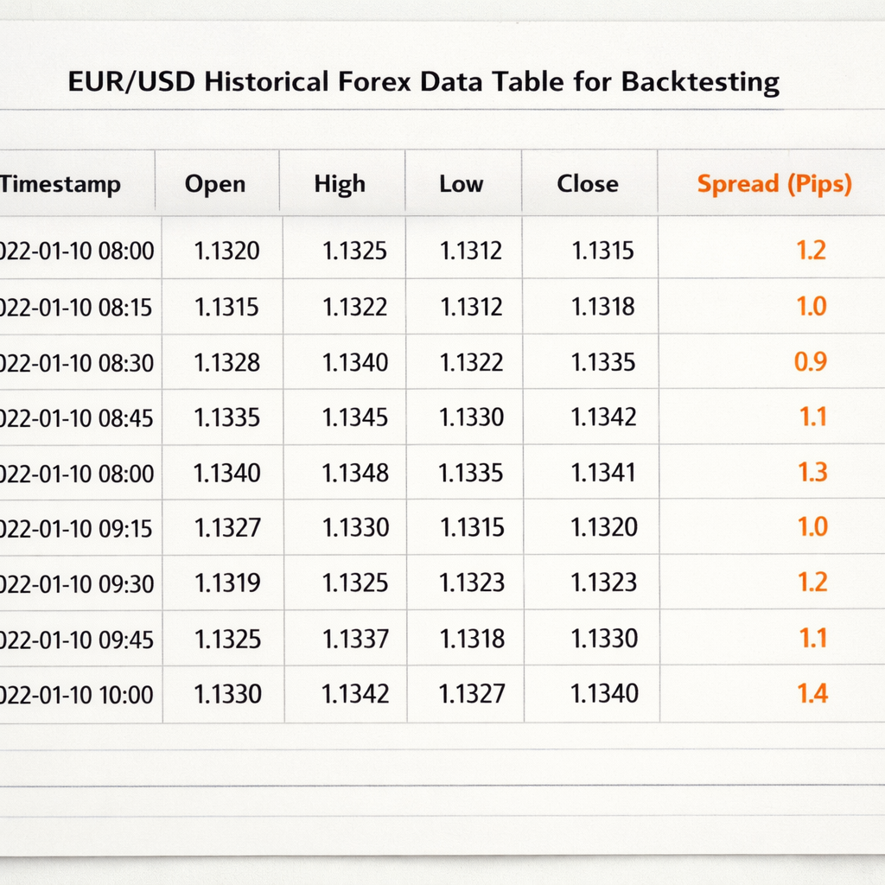Screen dimensions: 885x885
Task: Click the Low column header
Action: [x=462, y=184]
